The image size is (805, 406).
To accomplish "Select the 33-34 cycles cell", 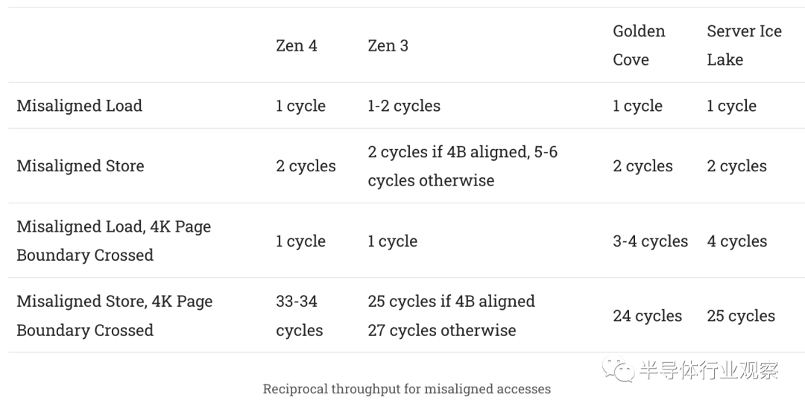I will pos(299,316).
